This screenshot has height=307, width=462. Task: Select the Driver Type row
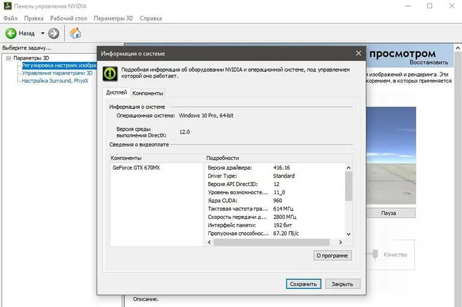point(276,176)
